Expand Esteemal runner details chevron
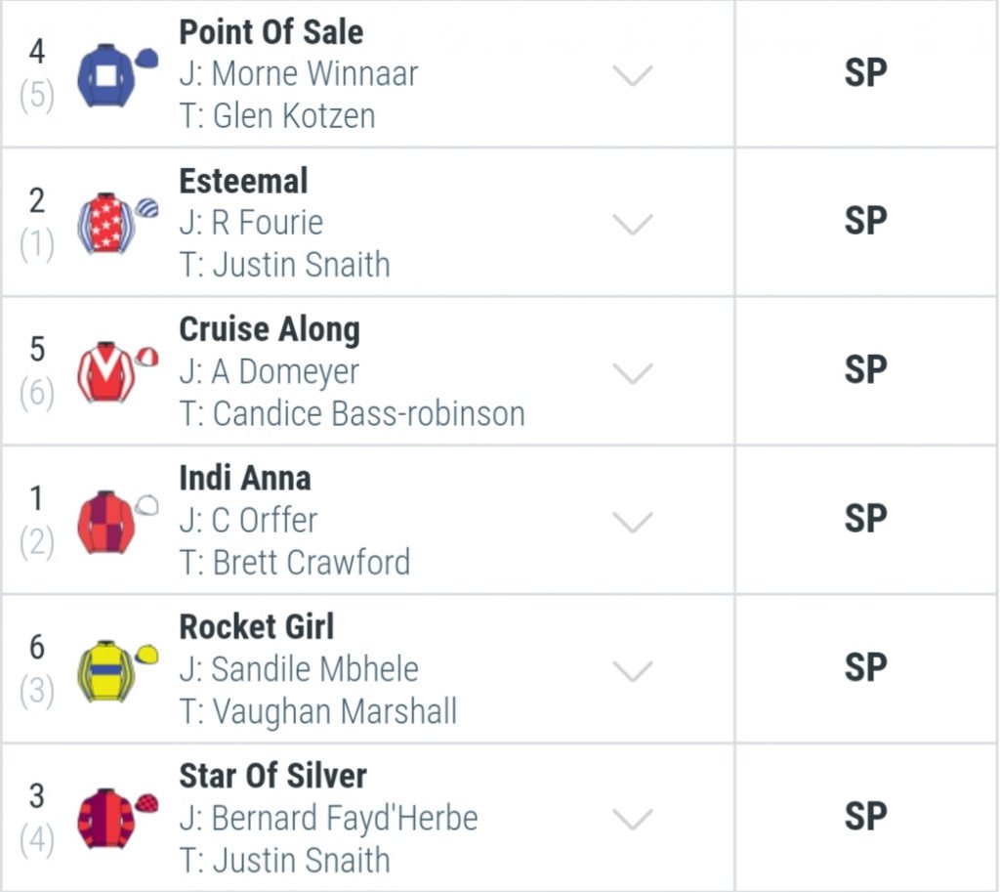This screenshot has width=1000, height=892. point(632,225)
